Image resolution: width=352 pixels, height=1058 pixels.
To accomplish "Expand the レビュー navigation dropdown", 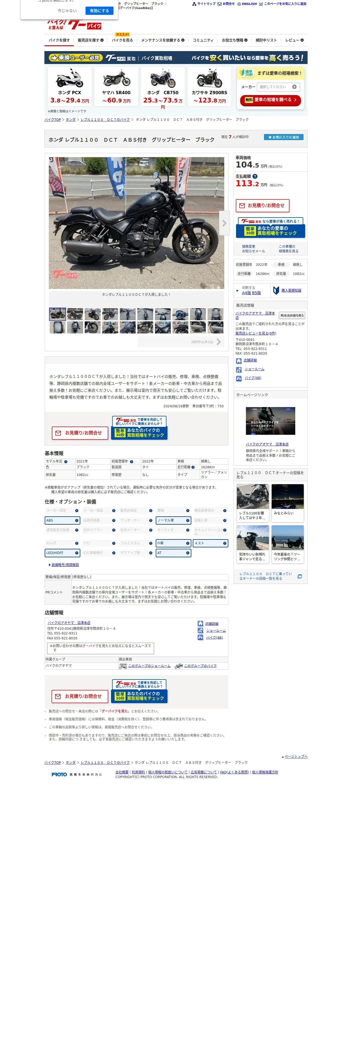I will [294, 40].
